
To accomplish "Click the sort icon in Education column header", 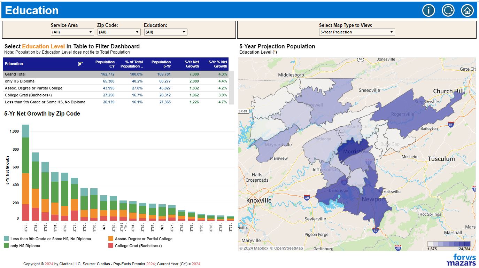I will pos(80,64).
